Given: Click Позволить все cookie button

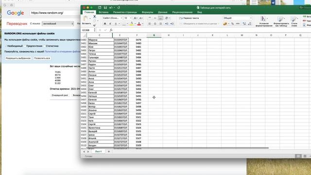Looking at the screenshot, I should [42, 58].
